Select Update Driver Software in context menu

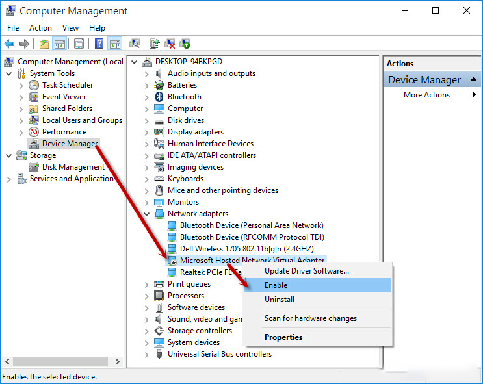306,271
